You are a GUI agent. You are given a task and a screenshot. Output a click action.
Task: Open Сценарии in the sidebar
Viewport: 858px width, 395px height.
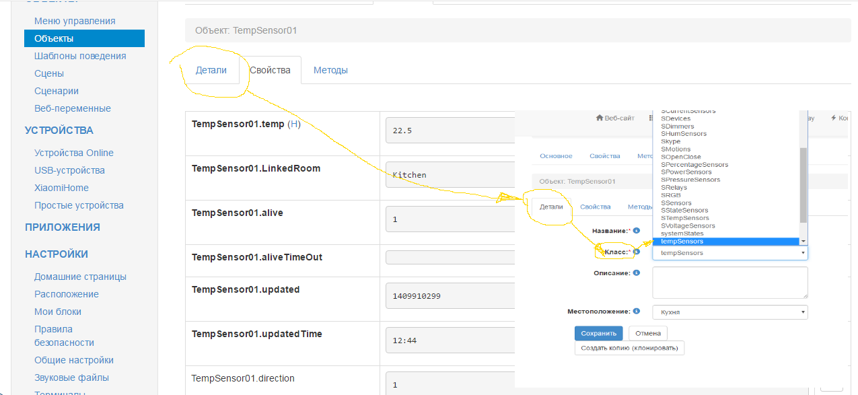click(x=57, y=91)
